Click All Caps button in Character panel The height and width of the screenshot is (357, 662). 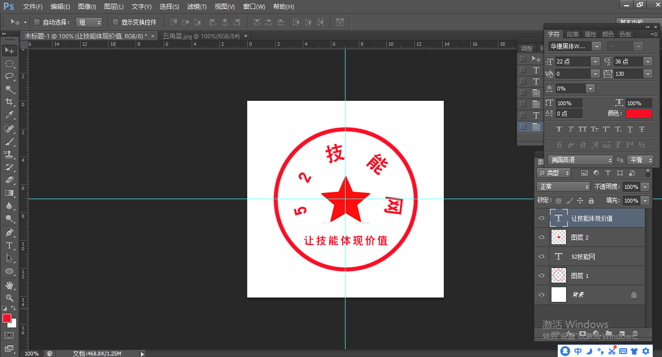582,129
